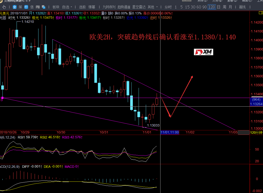Click the DIFF -0.001 label
Viewport: 263px width, 193px height.
32,166
